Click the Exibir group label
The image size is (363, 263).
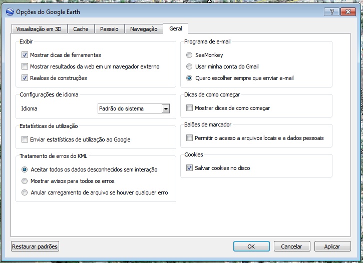(x=26, y=41)
